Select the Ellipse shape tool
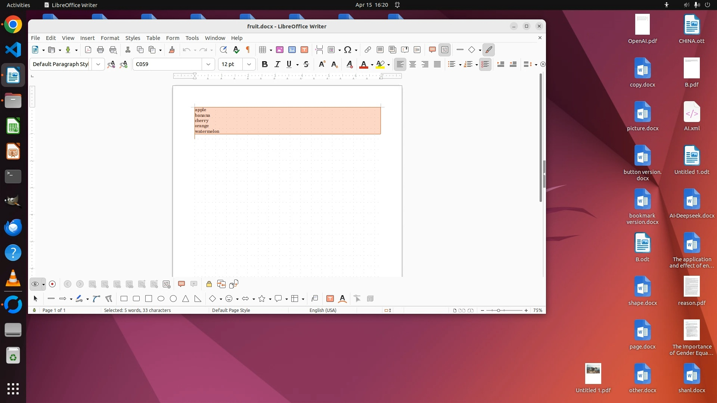 [161, 299]
